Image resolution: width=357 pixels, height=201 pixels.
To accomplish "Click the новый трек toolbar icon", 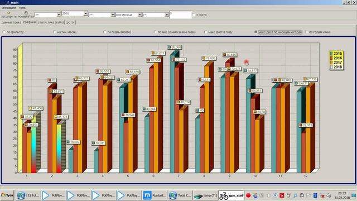I will pyautogui.click(x=26, y=15).
